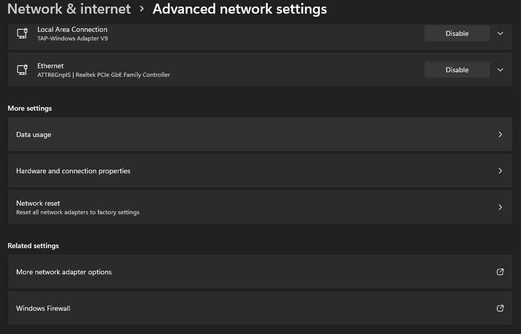
Task: Click the Local Area Connection adapter icon
Action: 22,33
